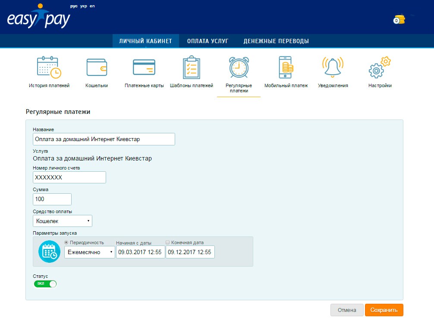The width and height of the screenshot is (434, 321).
Task: Switch language to en
Action: click(x=92, y=6)
